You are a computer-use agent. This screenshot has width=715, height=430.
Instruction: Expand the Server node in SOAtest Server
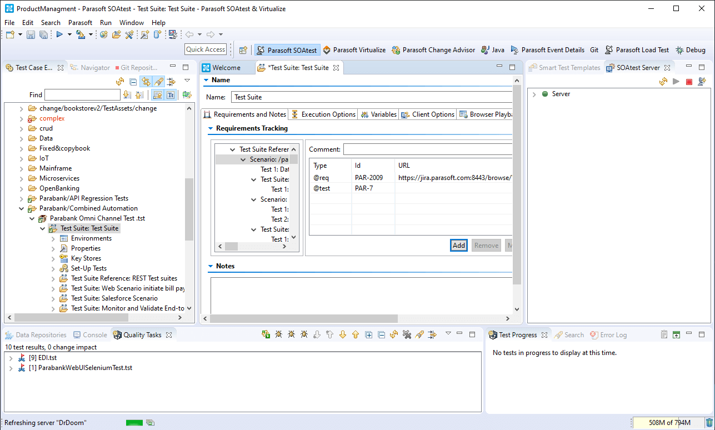[x=534, y=94]
